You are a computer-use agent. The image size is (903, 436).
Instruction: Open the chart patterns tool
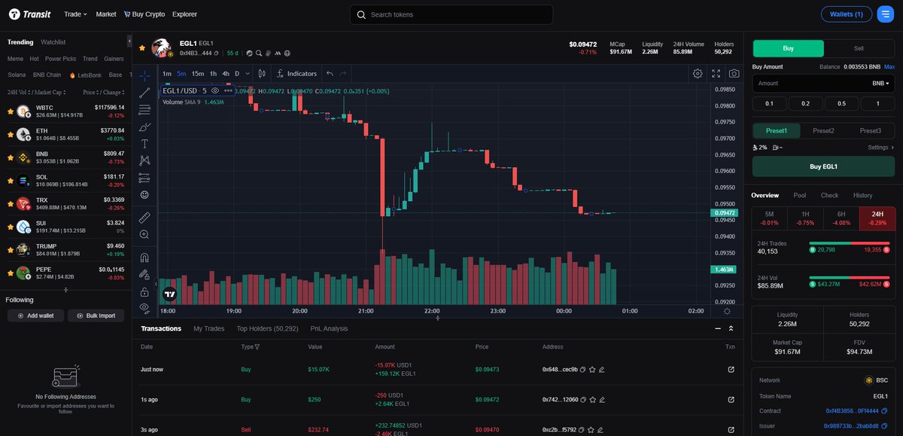pyautogui.click(x=144, y=160)
